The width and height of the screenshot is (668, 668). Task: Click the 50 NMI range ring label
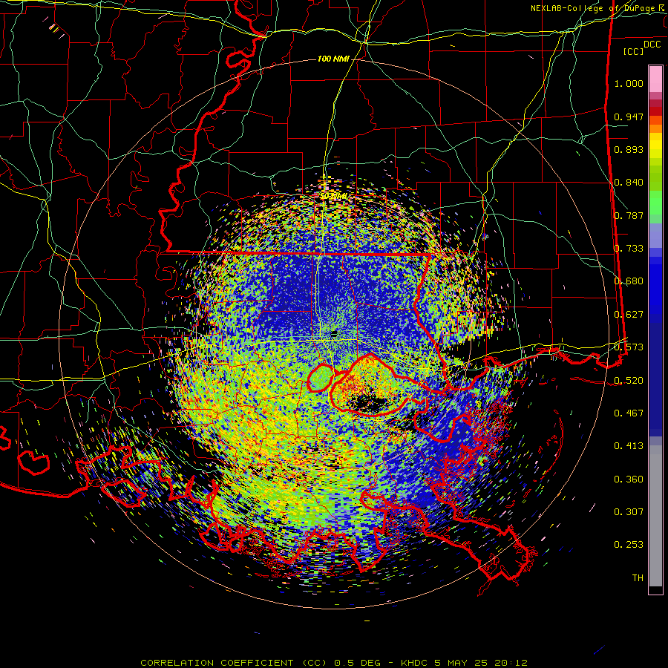pyautogui.click(x=333, y=196)
